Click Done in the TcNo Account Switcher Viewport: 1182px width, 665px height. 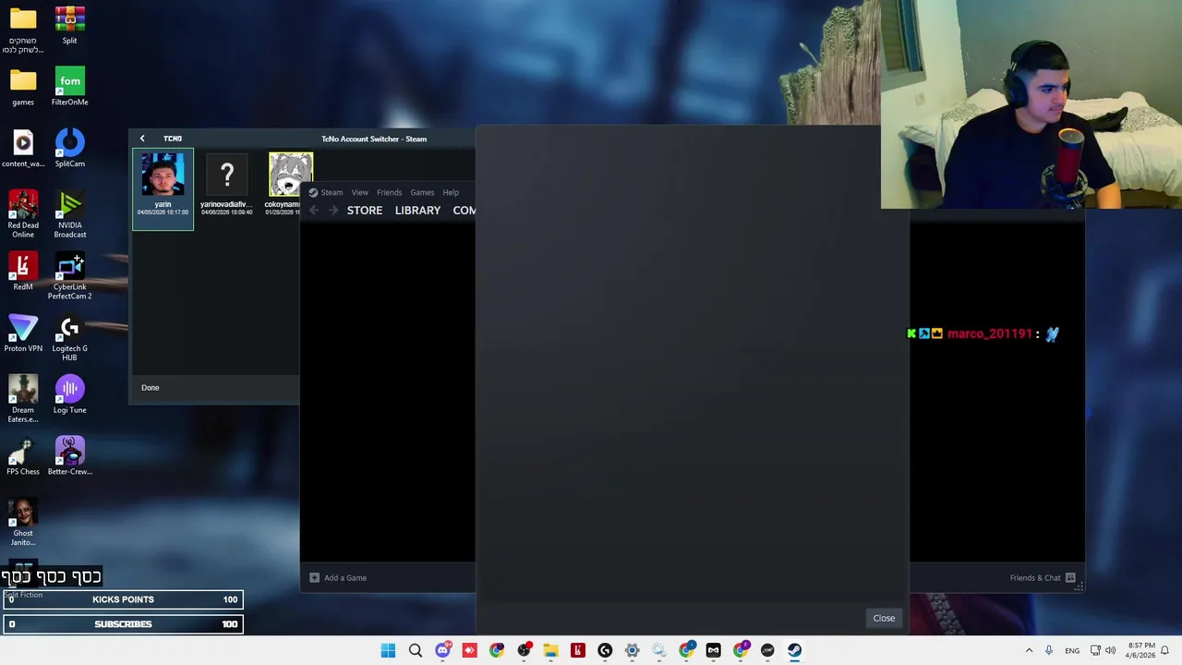(x=150, y=387)
